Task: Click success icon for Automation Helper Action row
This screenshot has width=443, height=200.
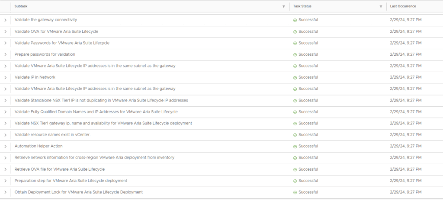Action: (295, 146)
